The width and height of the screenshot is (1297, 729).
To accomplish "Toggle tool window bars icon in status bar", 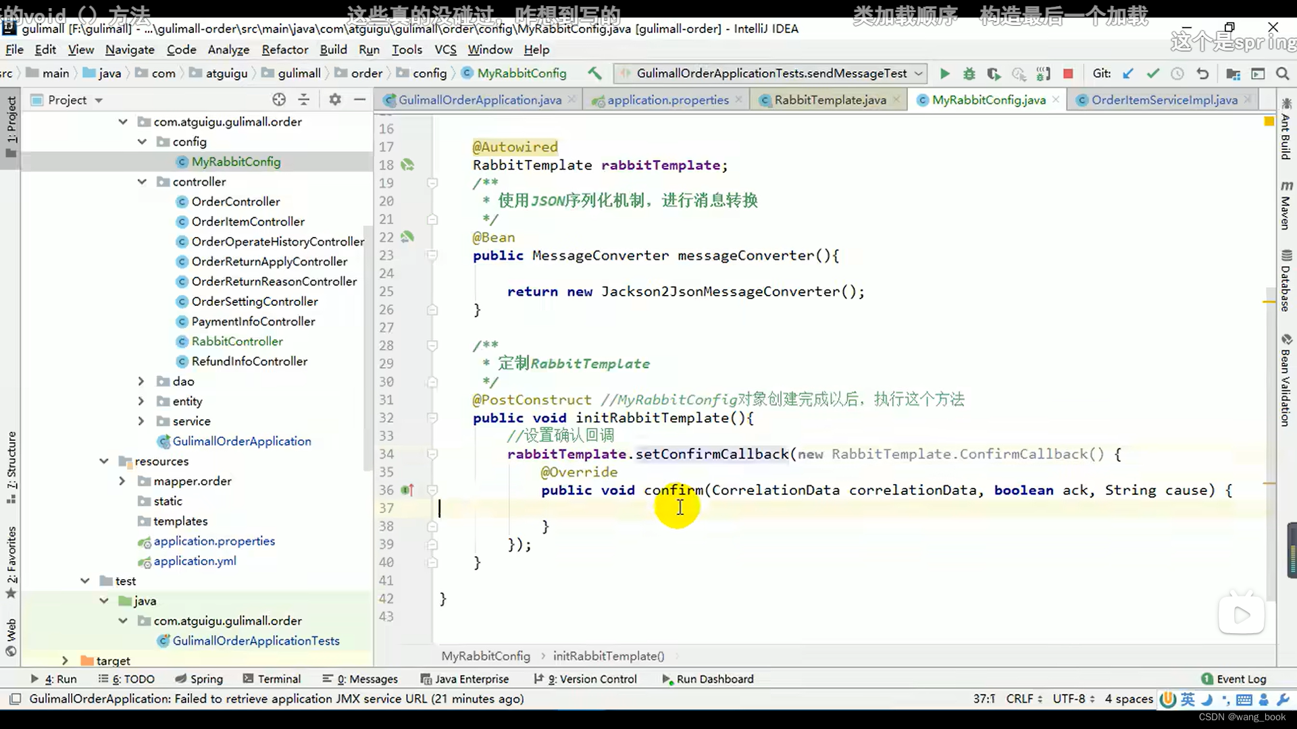I will click(16, 699).
